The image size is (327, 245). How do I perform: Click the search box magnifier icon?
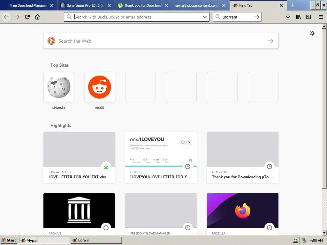pyautogui.click(x=218, y=17)
